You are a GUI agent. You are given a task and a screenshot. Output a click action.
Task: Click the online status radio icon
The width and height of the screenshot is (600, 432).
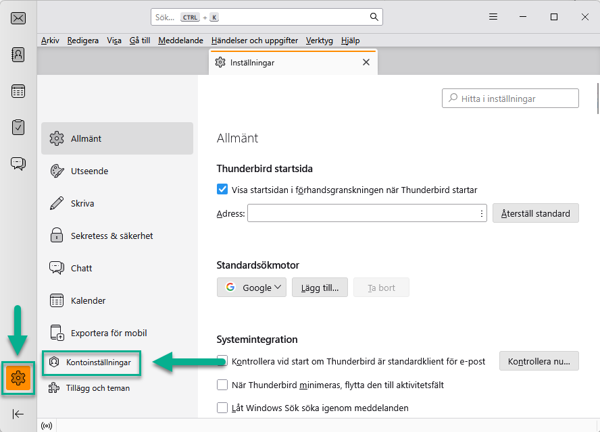click(x=47, y=426)
